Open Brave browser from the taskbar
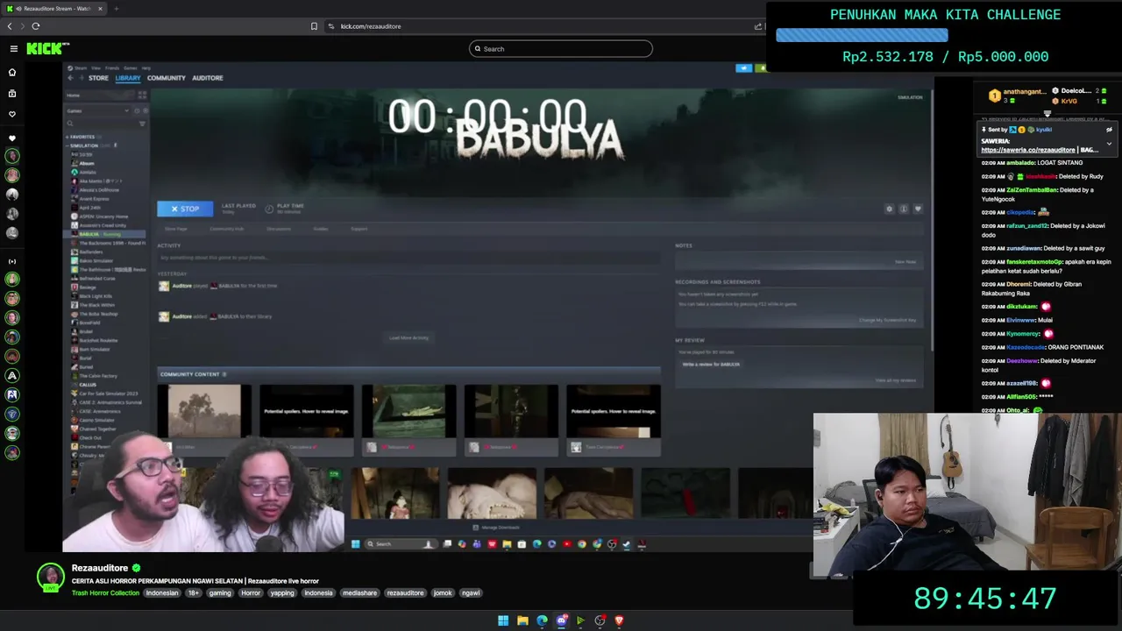 coord(619,620)
